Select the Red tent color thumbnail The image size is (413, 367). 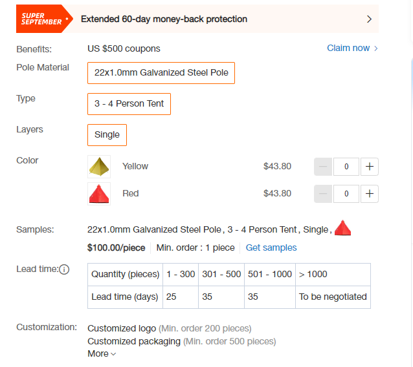click(99, 194)
